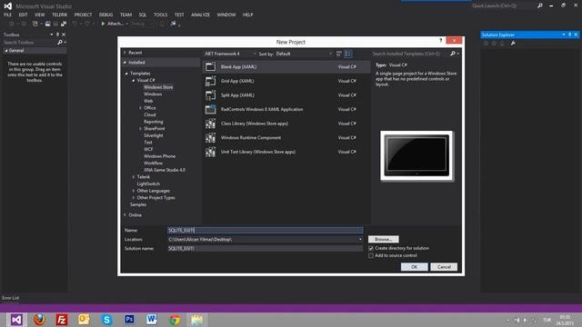
Task: Select XNA Game Studio 4.0 node
Action: [x=165, y=170]
